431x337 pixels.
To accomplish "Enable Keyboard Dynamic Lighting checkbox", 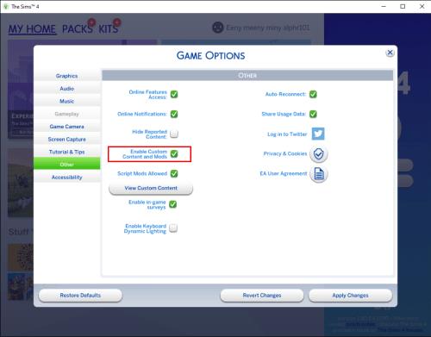I will (x=173, y=228).
